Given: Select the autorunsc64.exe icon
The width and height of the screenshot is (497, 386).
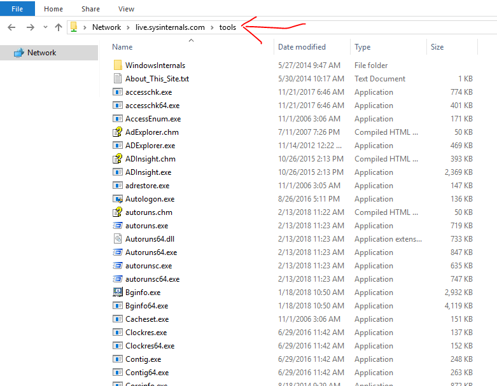Looking at the screenshot, I should [x=118, y=279].
